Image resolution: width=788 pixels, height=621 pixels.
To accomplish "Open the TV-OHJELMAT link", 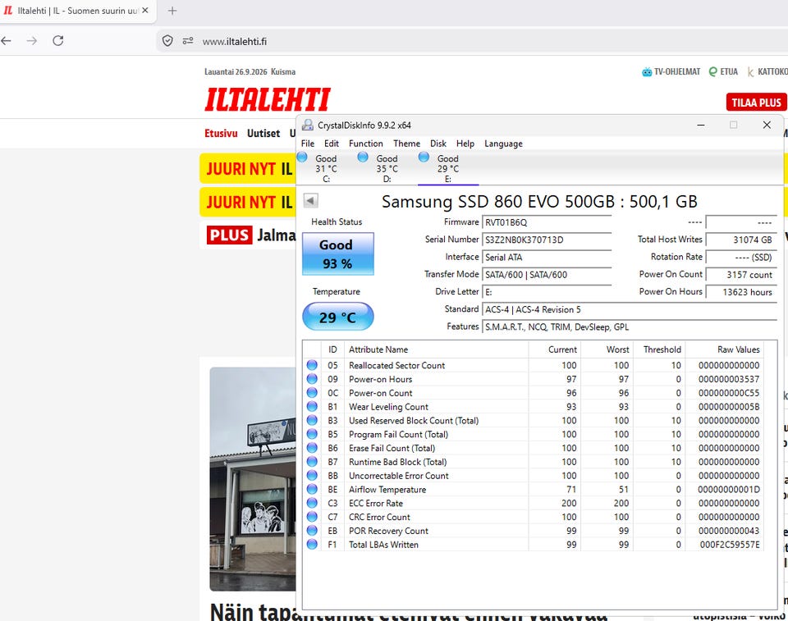I will pos(671,72).
